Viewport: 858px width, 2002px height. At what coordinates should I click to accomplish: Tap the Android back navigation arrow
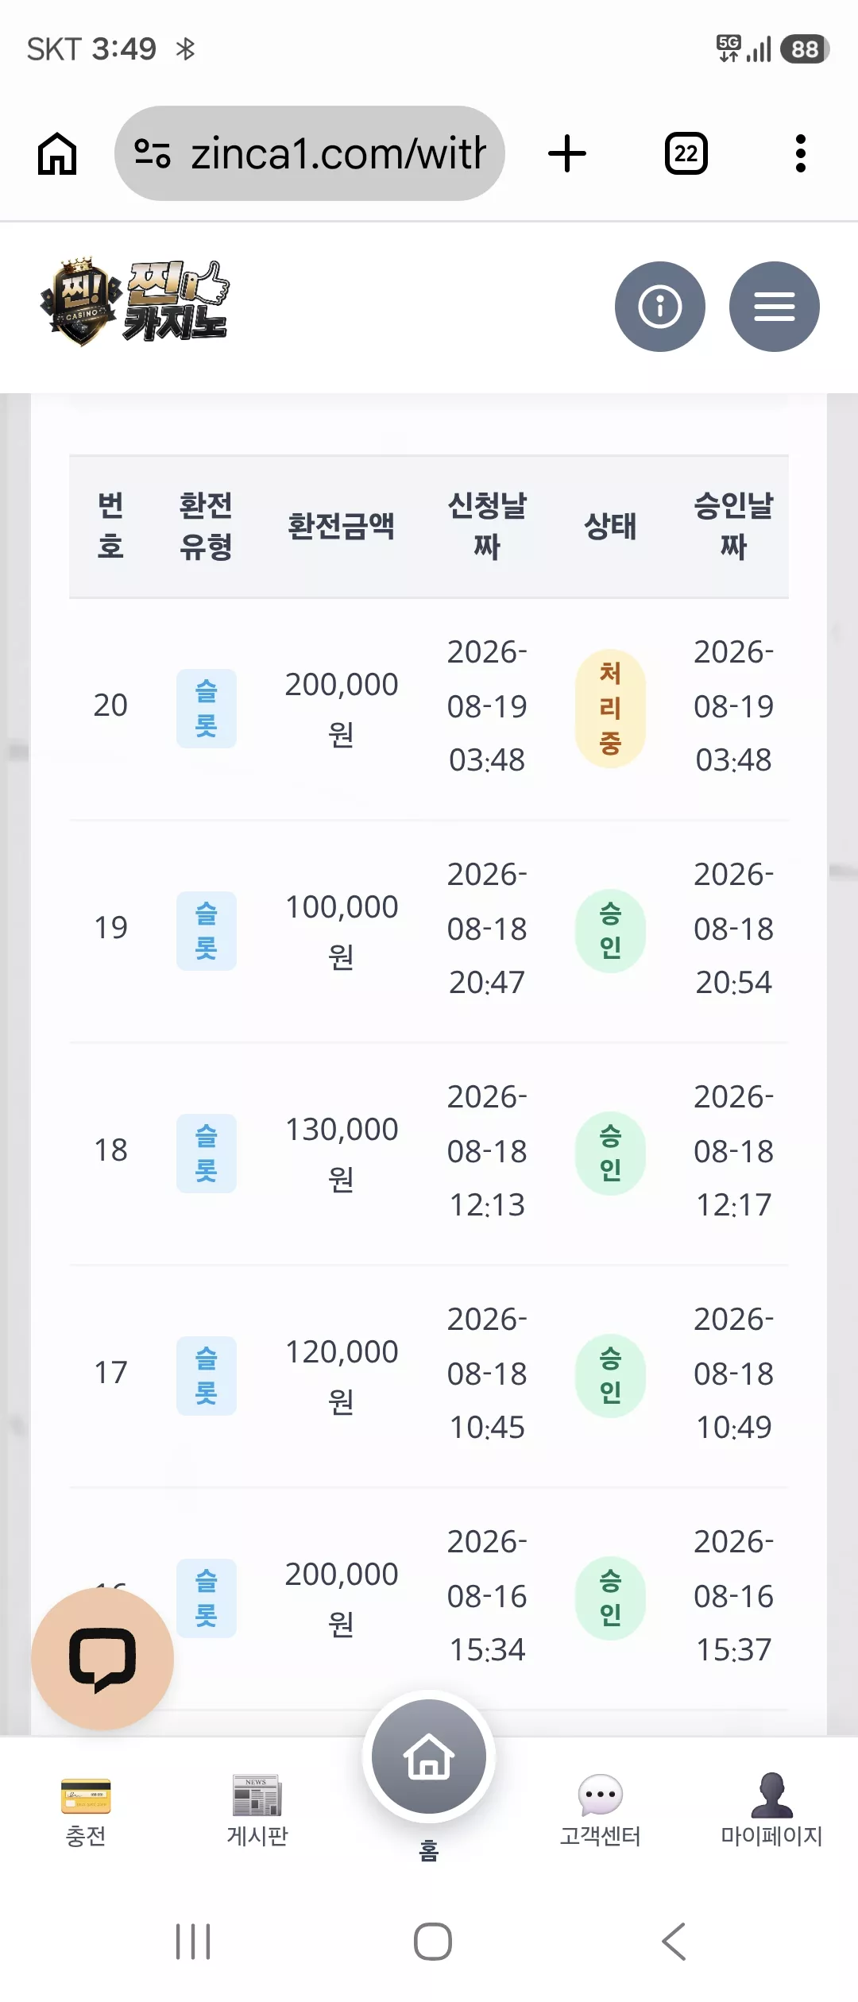point(674,1942)
